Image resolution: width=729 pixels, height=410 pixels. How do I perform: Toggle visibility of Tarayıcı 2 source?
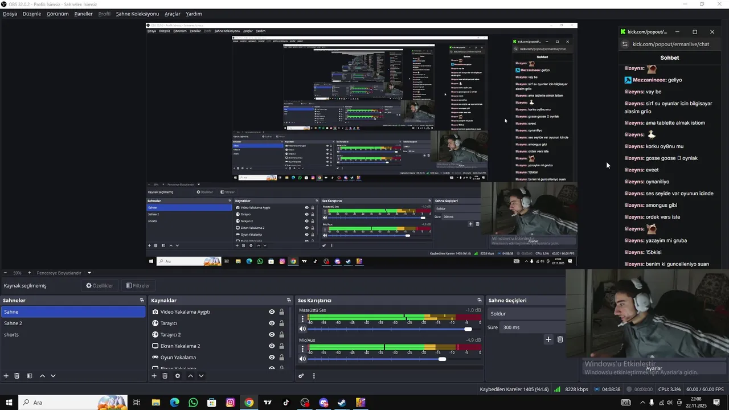(272, 335)
